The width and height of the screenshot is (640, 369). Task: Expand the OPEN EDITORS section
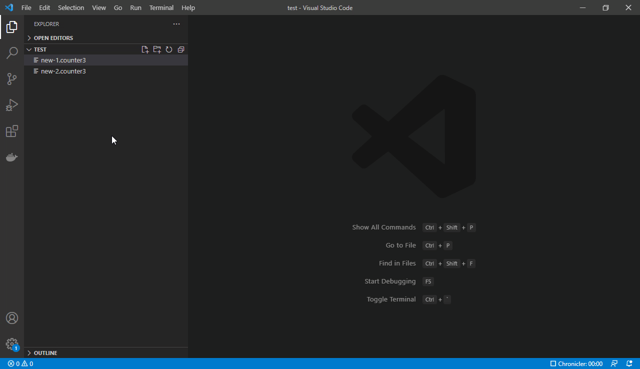tap(106, 38)
